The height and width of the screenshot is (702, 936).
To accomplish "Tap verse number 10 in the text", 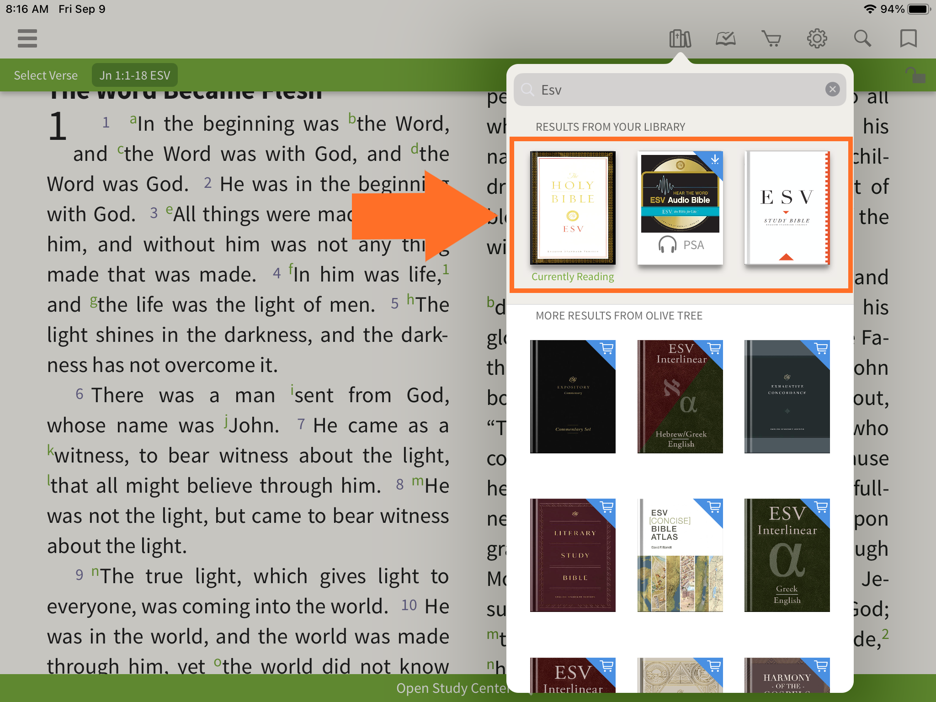I will 409,605.
